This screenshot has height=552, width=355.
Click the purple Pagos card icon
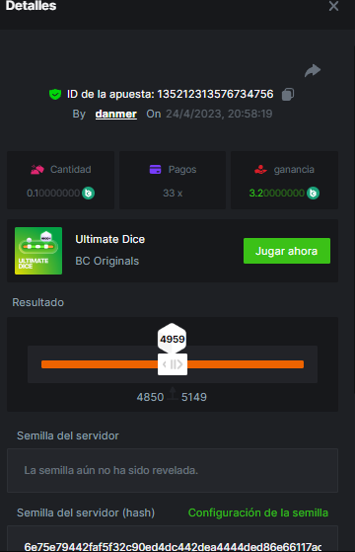156,169
